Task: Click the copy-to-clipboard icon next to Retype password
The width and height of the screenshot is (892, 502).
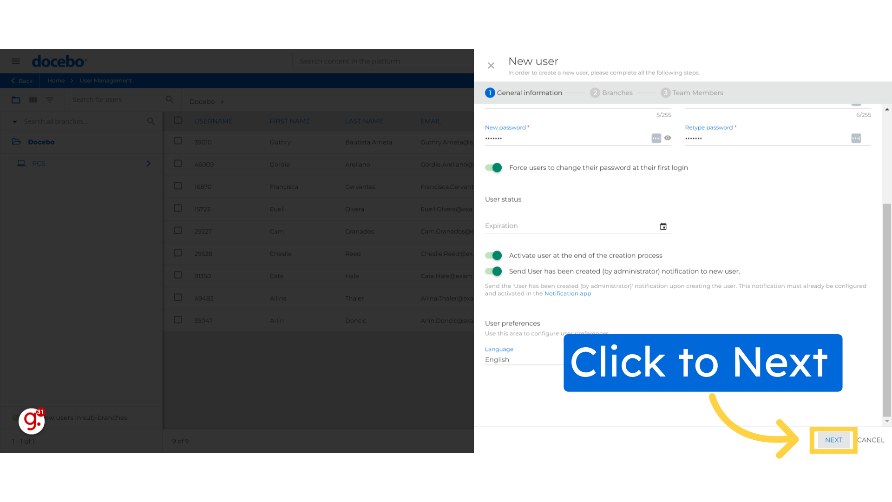Action: tap(857, 137)
